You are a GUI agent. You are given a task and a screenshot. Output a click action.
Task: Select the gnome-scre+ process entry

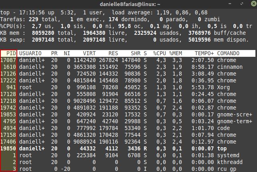pos(233,114)
